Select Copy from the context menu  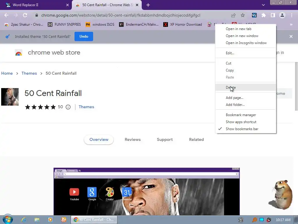coord(246,70)
